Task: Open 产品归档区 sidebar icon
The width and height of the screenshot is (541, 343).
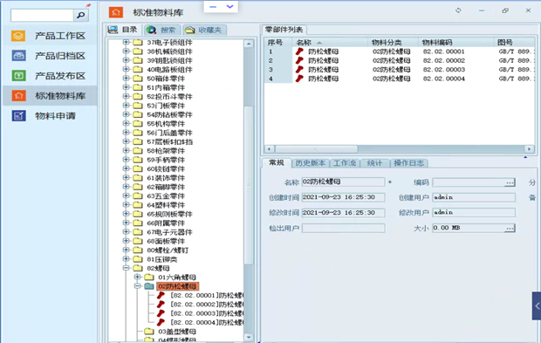Action: [x=18, y=56]
